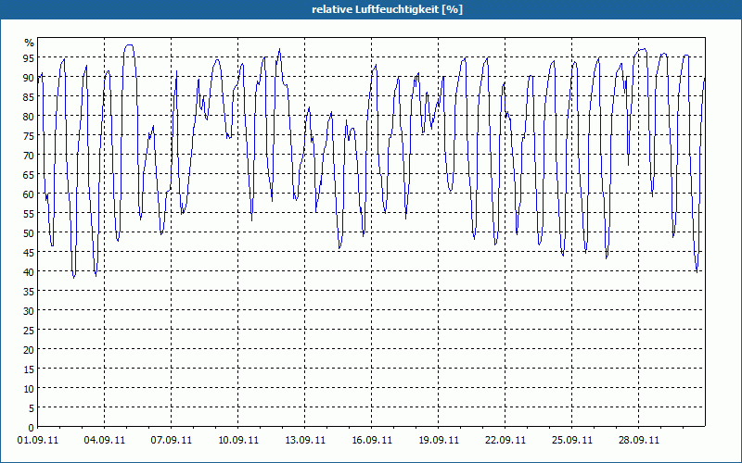Click the date label 01.09.11
Screen dimensions: 742x463
pyautogui.click(x=38, y=440)
